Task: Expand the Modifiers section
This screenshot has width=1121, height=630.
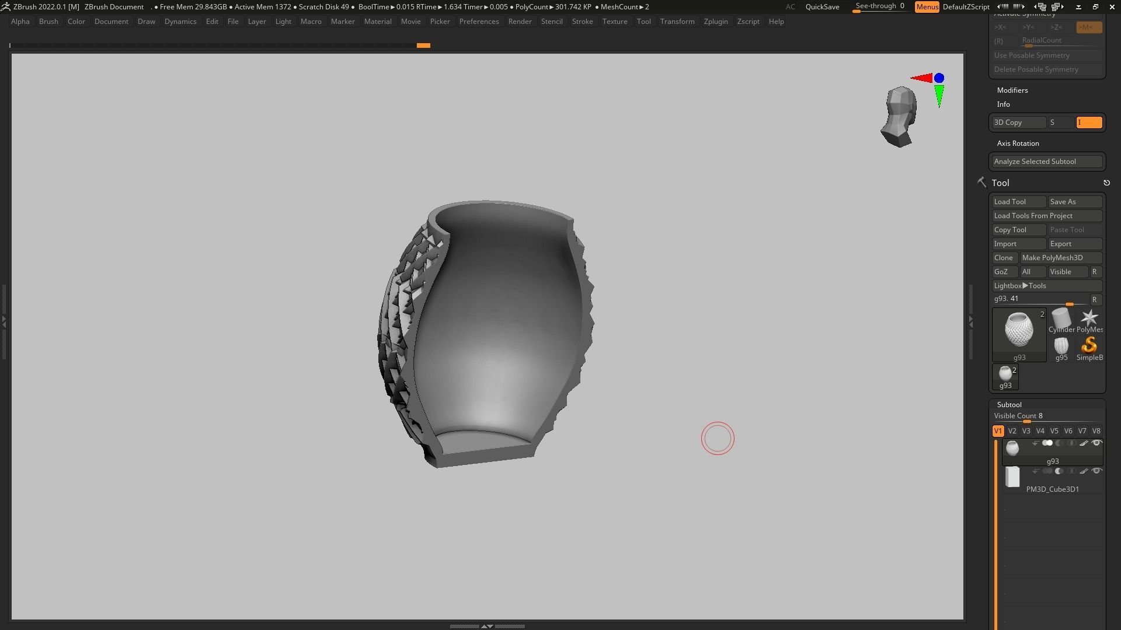Action: coord(1012,90)
